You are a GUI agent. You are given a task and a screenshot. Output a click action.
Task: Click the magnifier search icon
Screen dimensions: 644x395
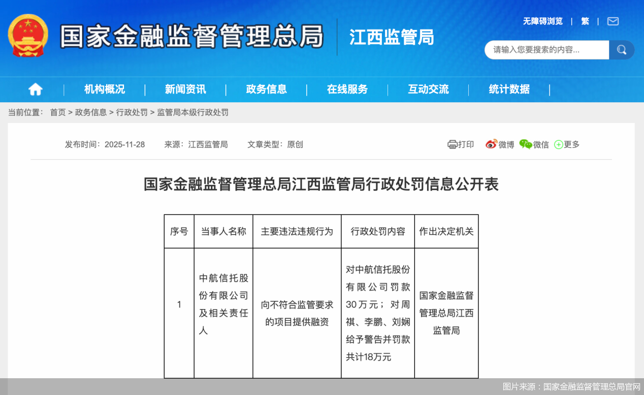point(622,50)
